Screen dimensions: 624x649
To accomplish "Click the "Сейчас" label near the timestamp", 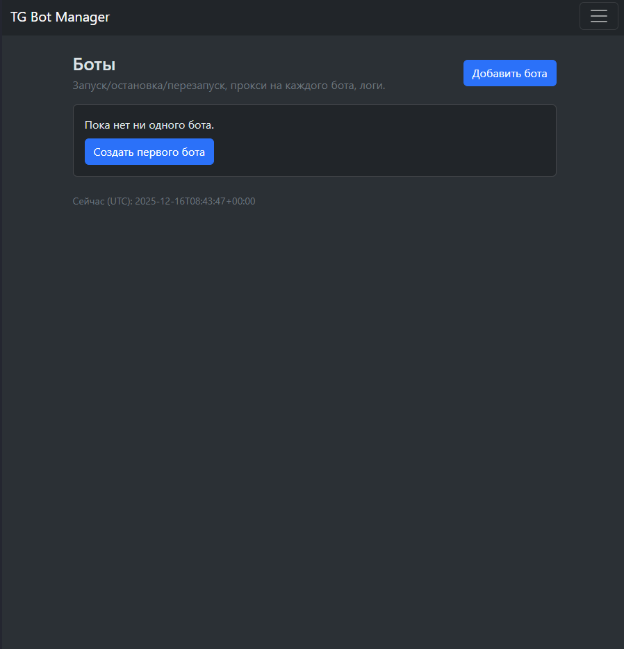I will coord(88,201).
